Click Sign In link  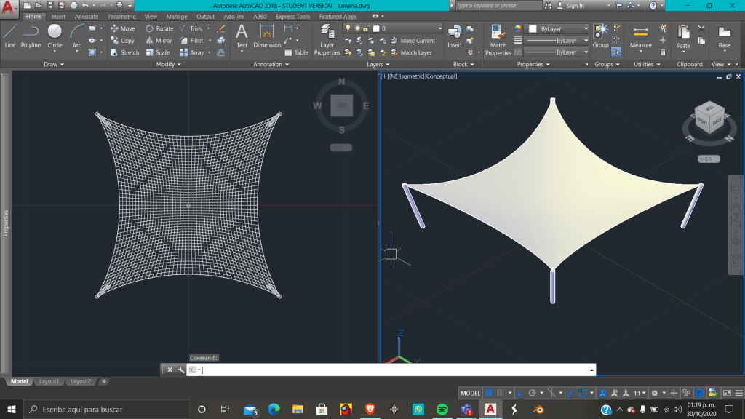coord(575,6)
